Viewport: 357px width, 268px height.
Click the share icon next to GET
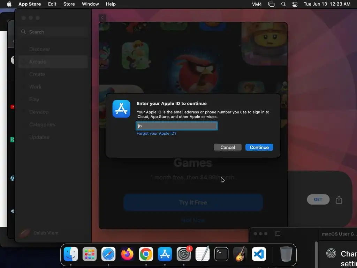pyautogui.click(x=339, y=199)
